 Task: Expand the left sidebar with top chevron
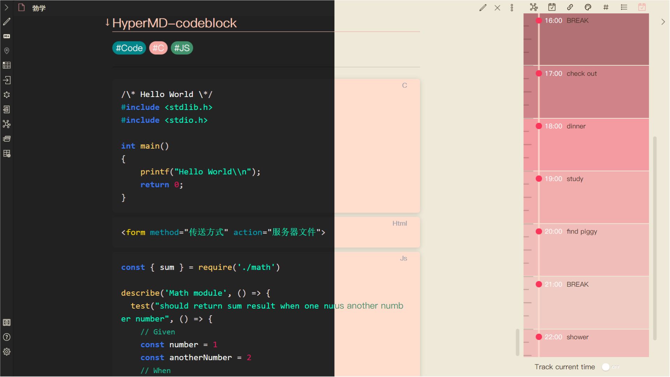(x=6, y=7)
